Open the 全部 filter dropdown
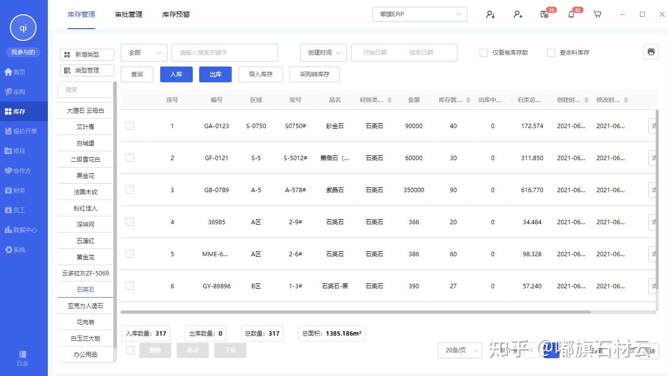Viewport: 668px width, 376px height. [x=144, y=53]
